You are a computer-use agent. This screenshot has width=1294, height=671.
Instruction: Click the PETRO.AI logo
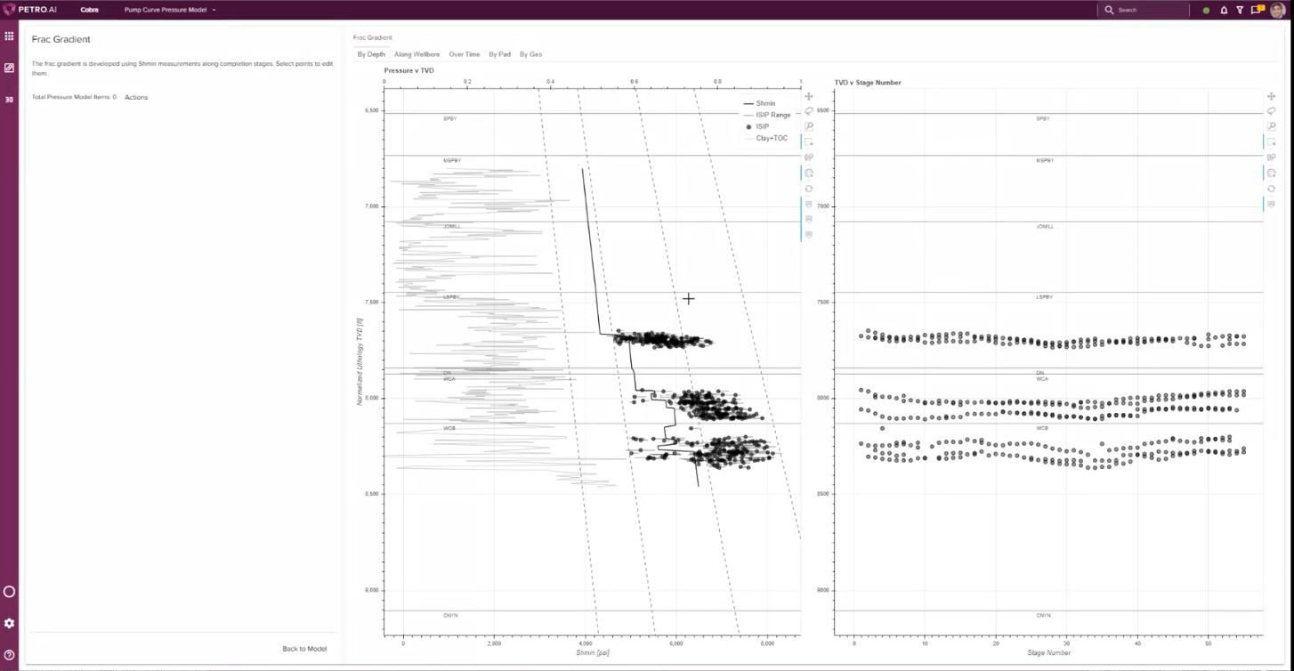30,10
